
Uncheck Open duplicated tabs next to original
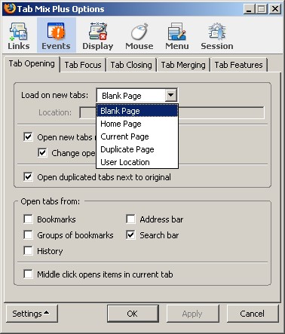28,177
